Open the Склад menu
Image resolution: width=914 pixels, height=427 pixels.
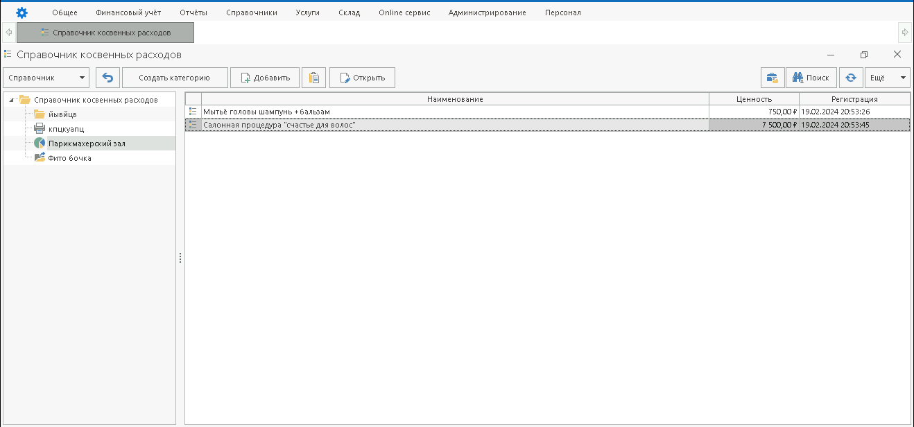pyautogui.click(x=349, y=12)
